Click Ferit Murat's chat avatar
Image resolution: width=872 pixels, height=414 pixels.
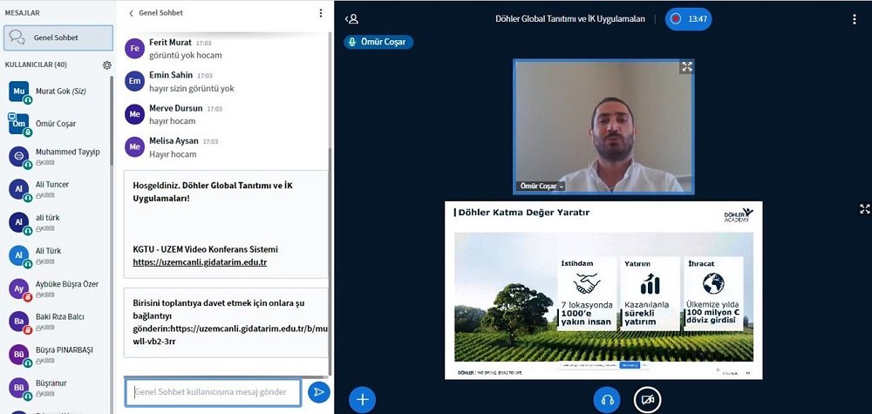click(x=134, y=48)
